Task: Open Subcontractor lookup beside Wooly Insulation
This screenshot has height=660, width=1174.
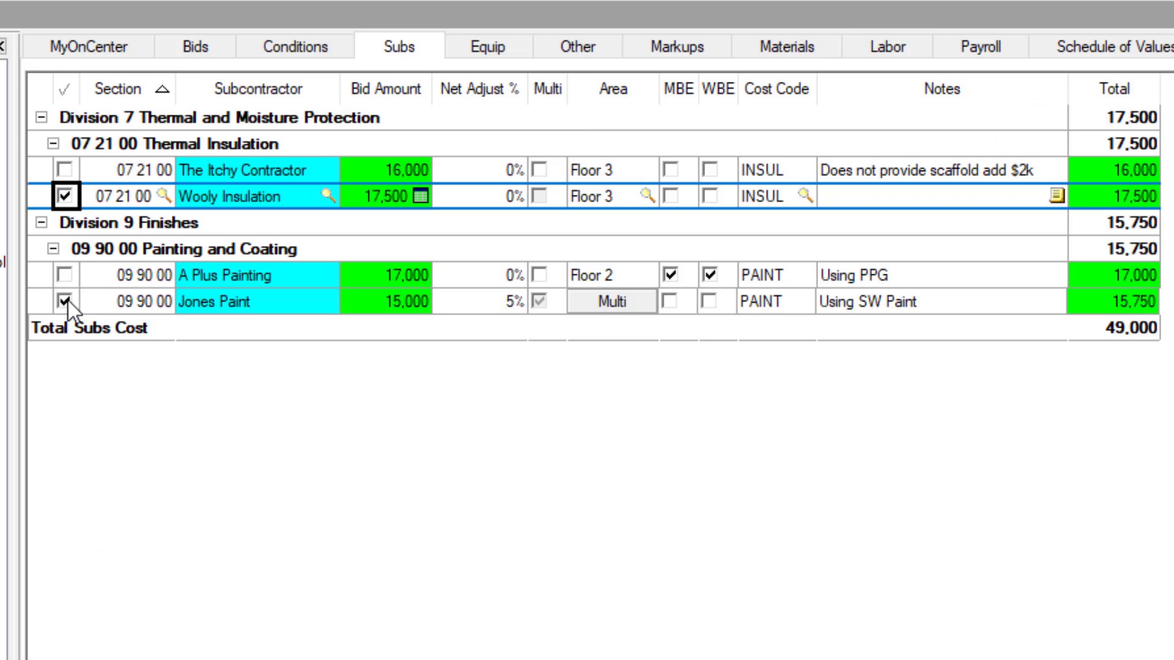Action: [x=328, y=196]
